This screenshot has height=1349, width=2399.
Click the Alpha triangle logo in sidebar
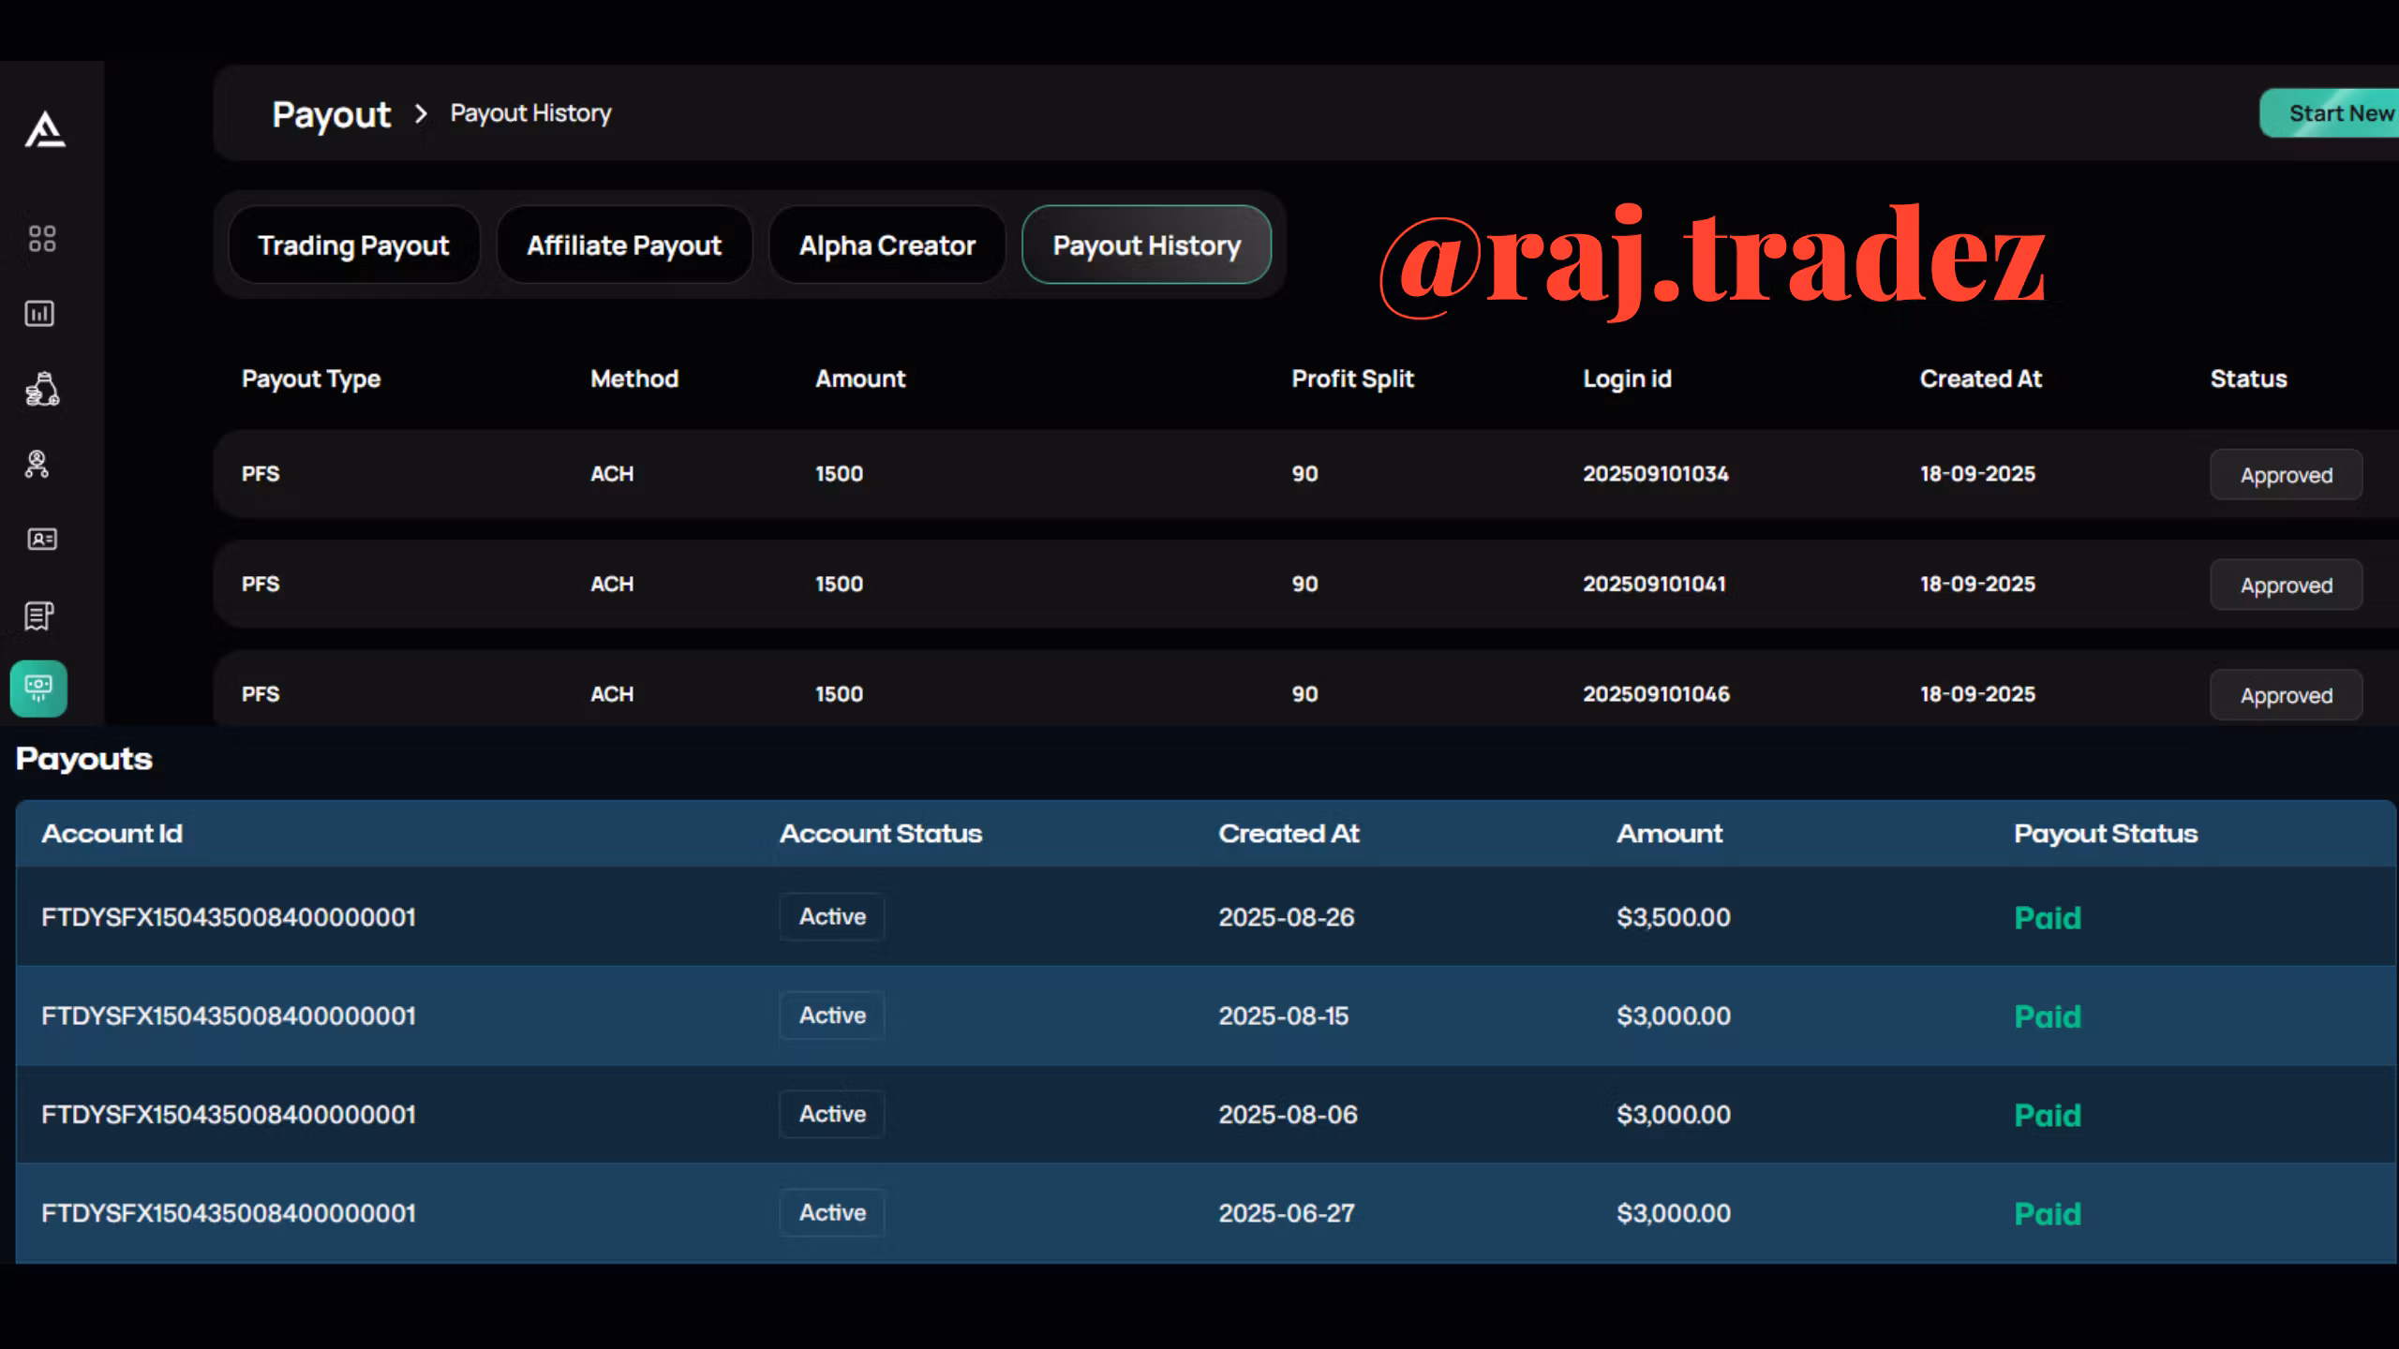pos(44,130)
